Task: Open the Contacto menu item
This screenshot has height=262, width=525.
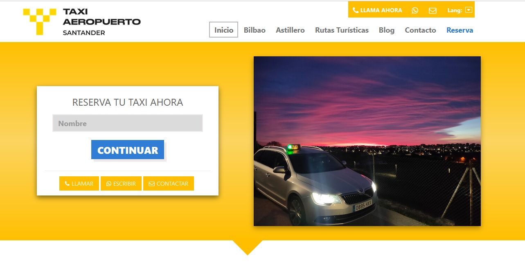Action: pyautogui.click(x=420, y=30)
